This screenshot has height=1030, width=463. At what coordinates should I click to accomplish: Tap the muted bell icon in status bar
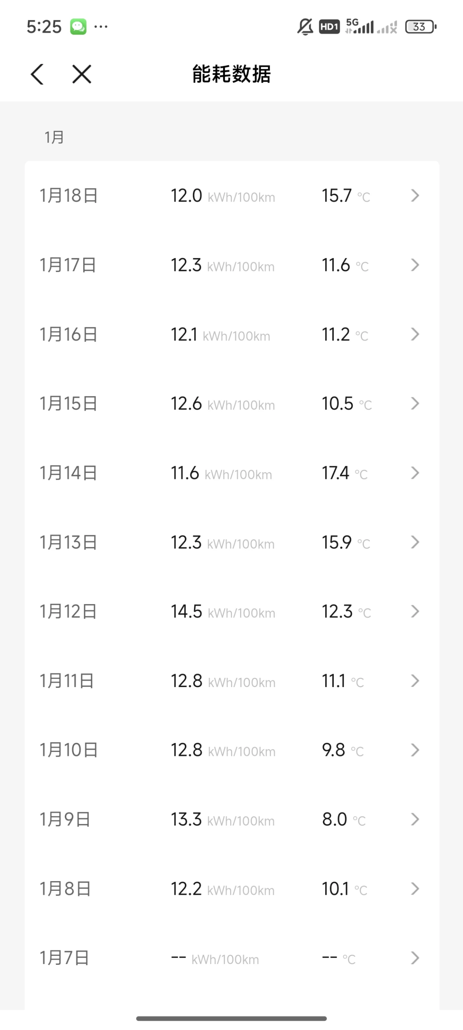pyautogui.click(x=305, y=27)
